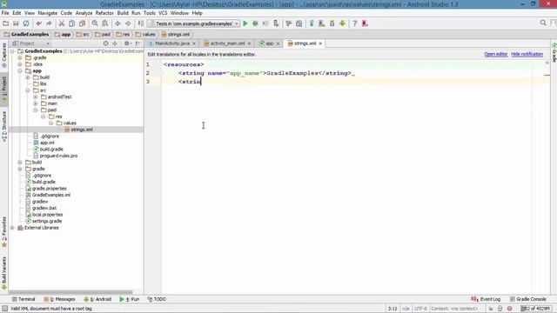The image size is (557, 313).
Task: Expand the .idea folder node
Action: [20, 64]
